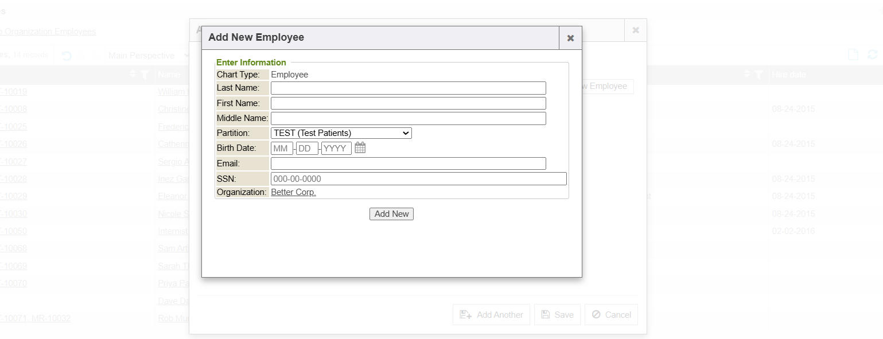
Task: Open the Better Corp. organization link
Action: [293, 192]
